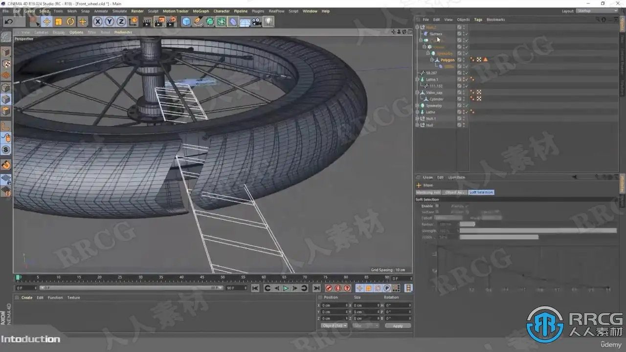Select the Rotate tool icon

(70, 22)
